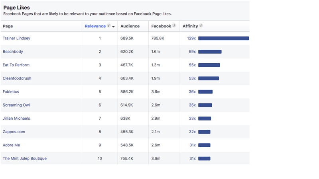The width and height of the screenshot is (319, 179).
Task: Open the Cleanfoodcrush page link
Action: pos(17,78)
